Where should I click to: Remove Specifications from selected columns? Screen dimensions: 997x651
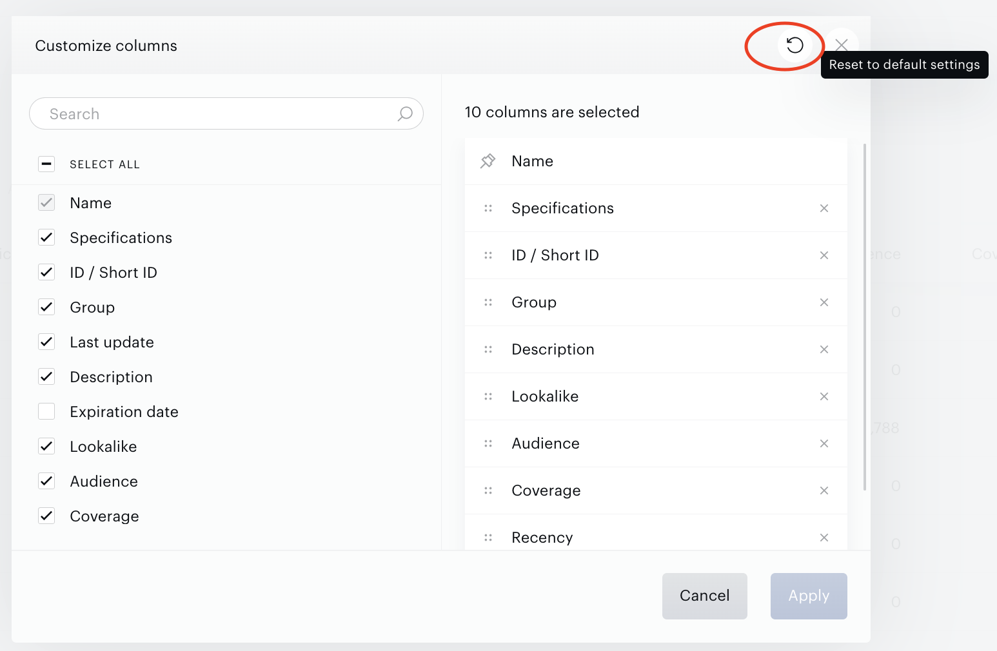coord(824,208)
